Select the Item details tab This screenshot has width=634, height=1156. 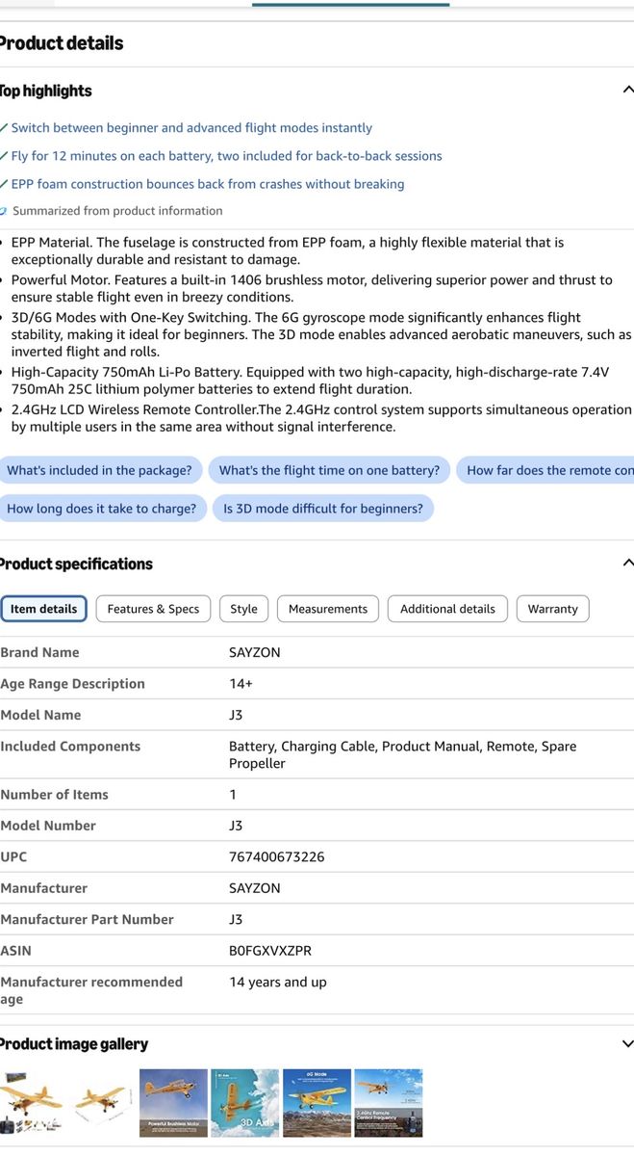43,609
